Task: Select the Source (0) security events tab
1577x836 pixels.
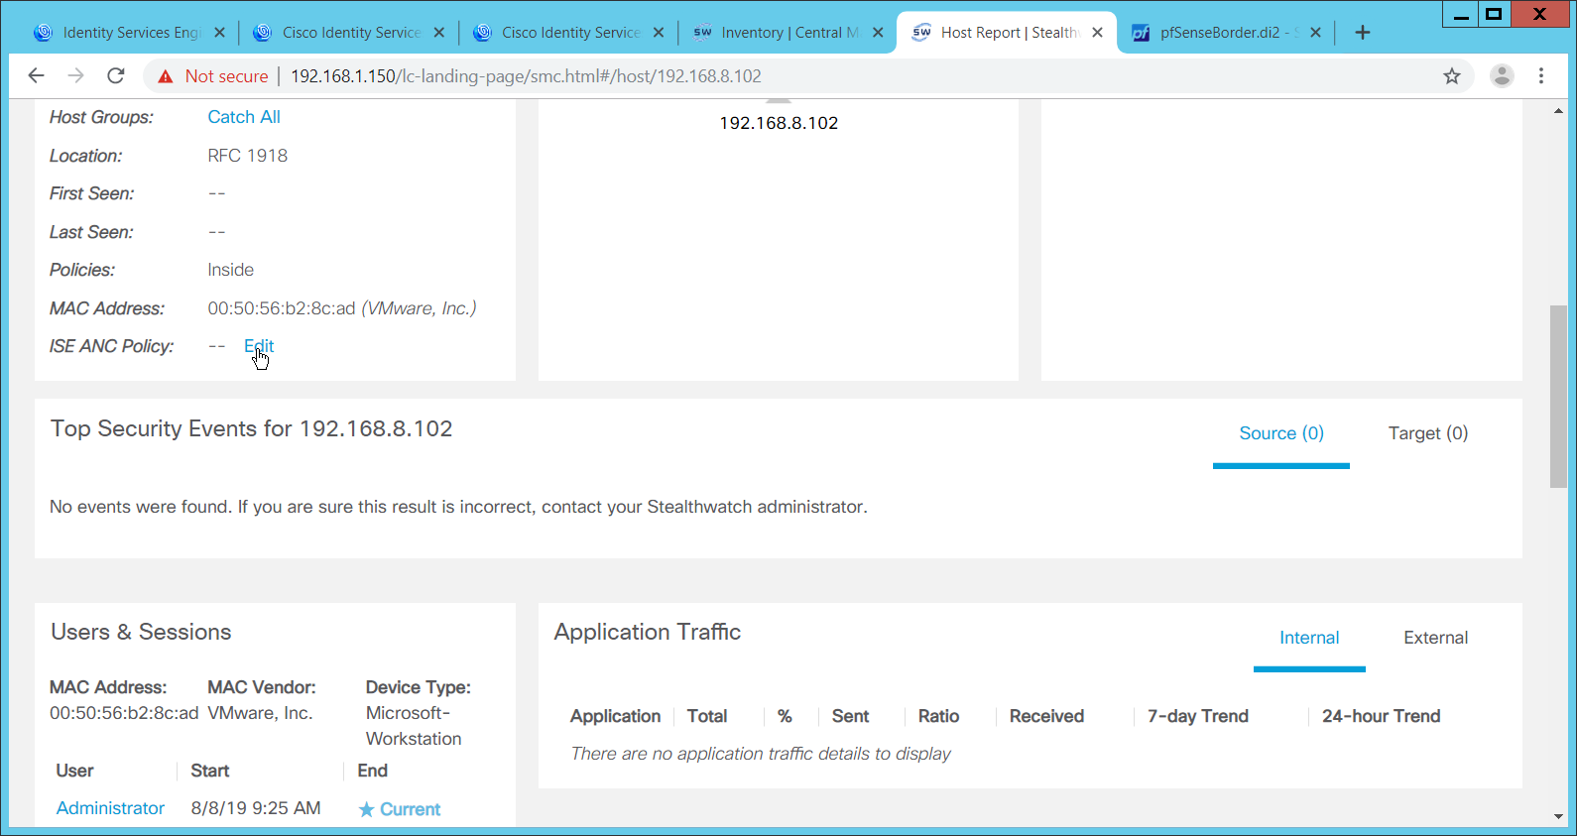Action: 1280,433
